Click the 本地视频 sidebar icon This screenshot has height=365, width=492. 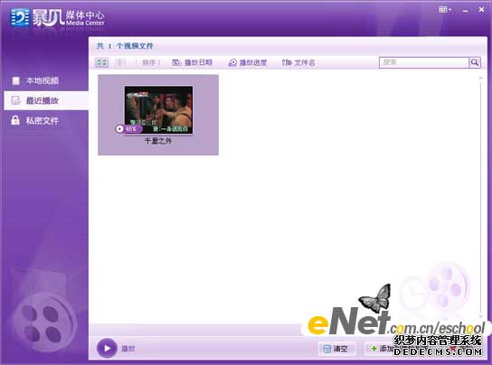pos(15,81)
